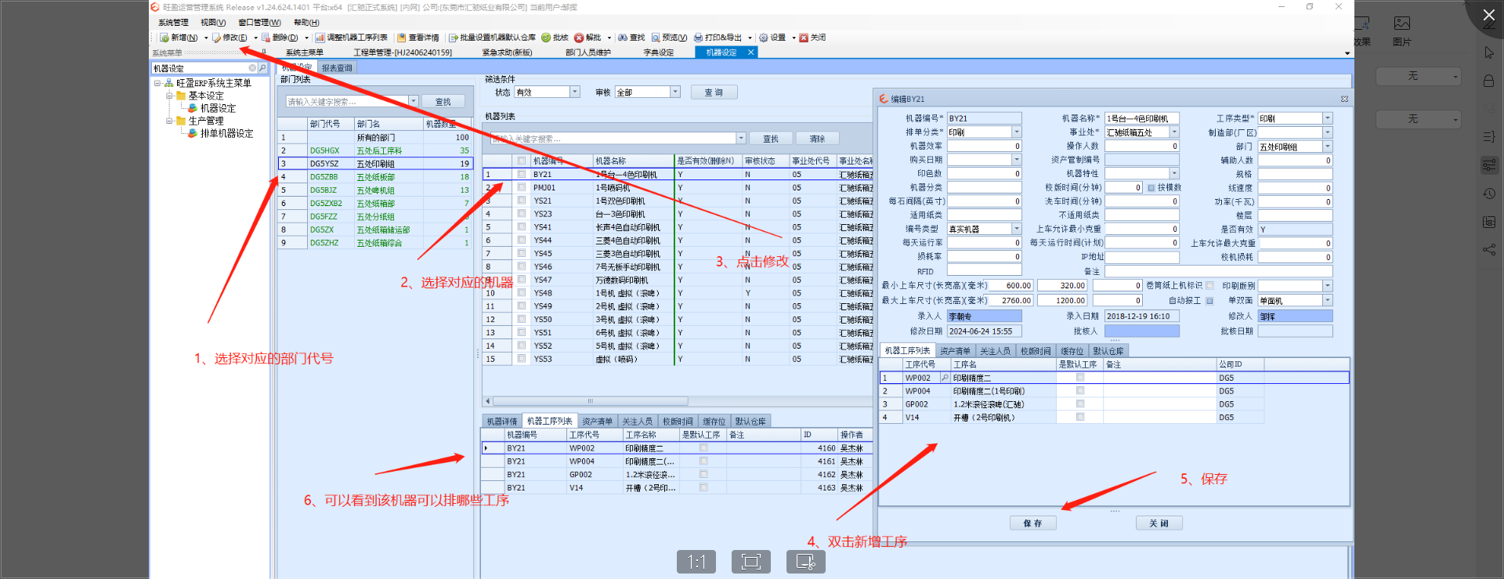The image size is (1504, 579).
Task: Click the 1:1 actual size viewer button
Action: click(x=696, y=562)
